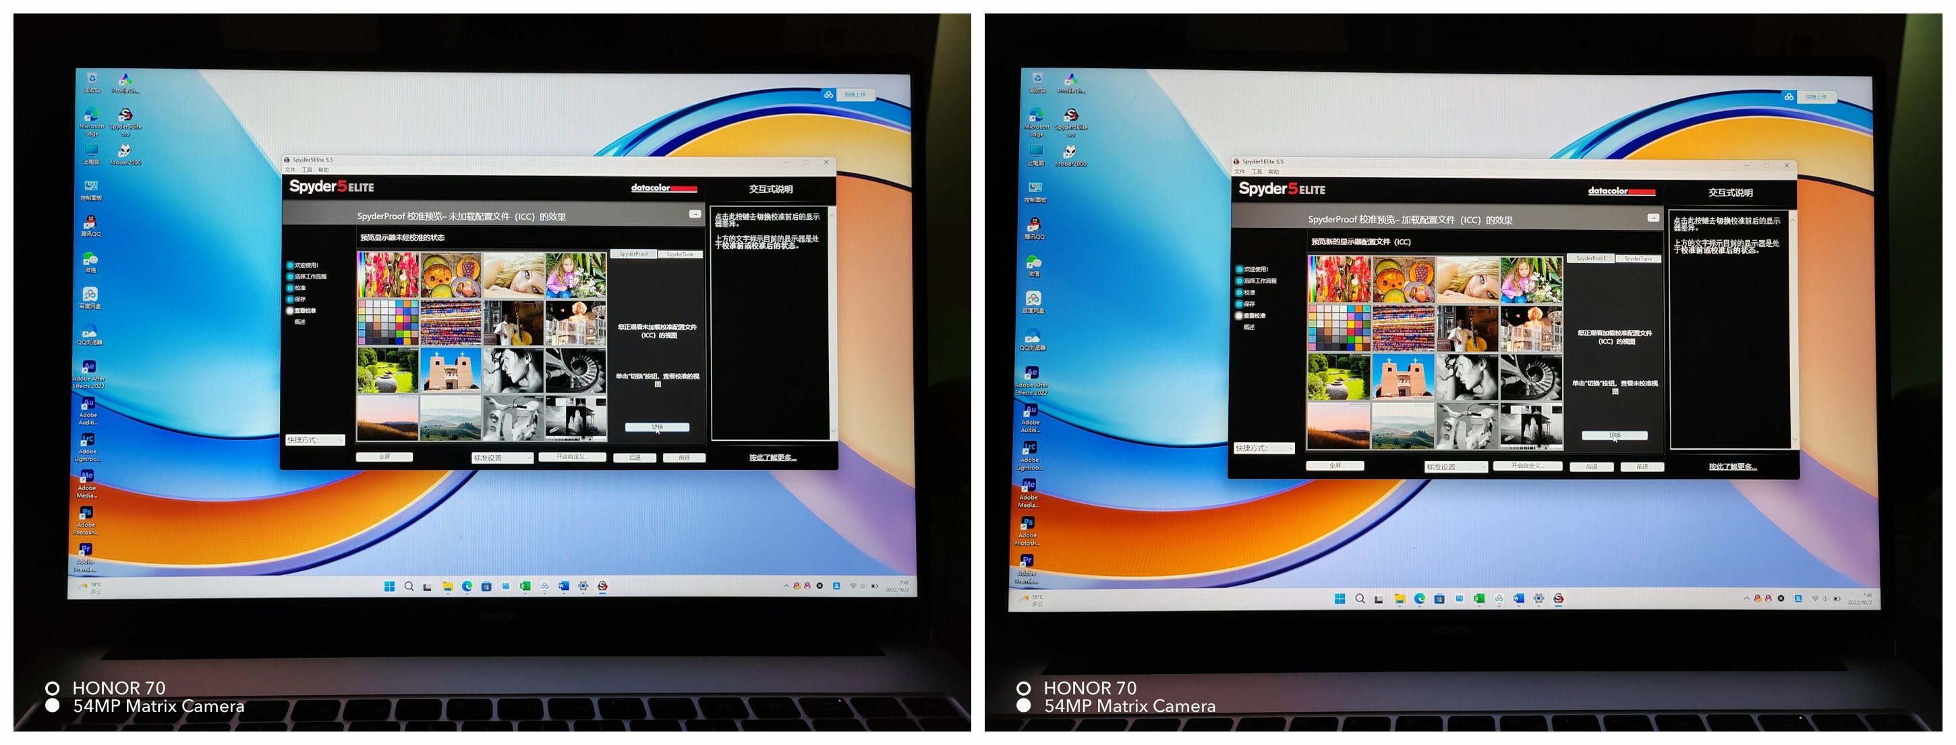1956x745 pixels.
Task: Open the 标准设置 combo box in left window
Action: 502,458
